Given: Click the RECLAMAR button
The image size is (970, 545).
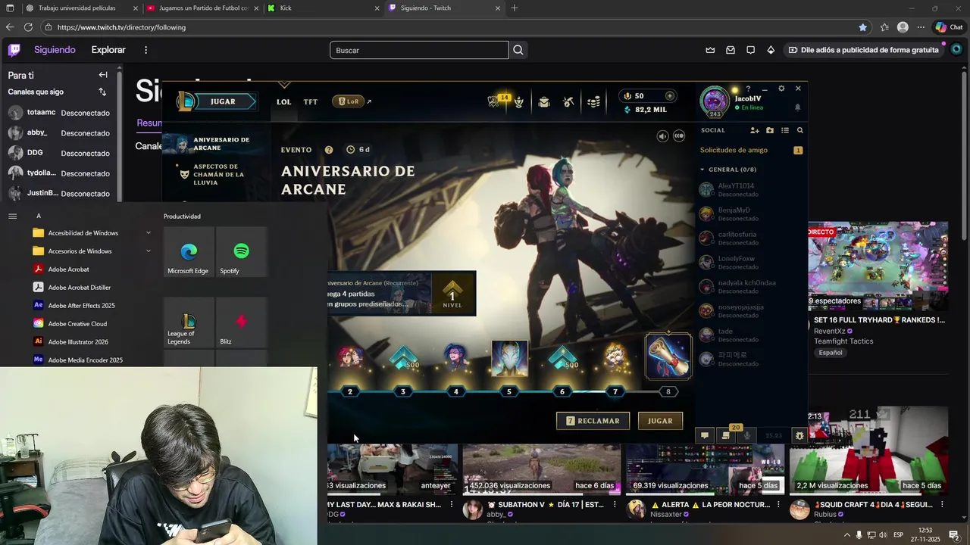Looking at the screenshot, I should pyautogui.click(x=593, y=421).
